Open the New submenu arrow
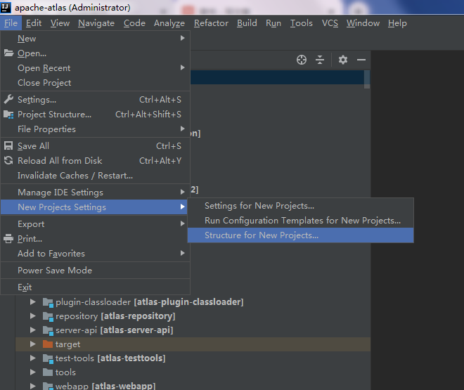 click(183, 38)
